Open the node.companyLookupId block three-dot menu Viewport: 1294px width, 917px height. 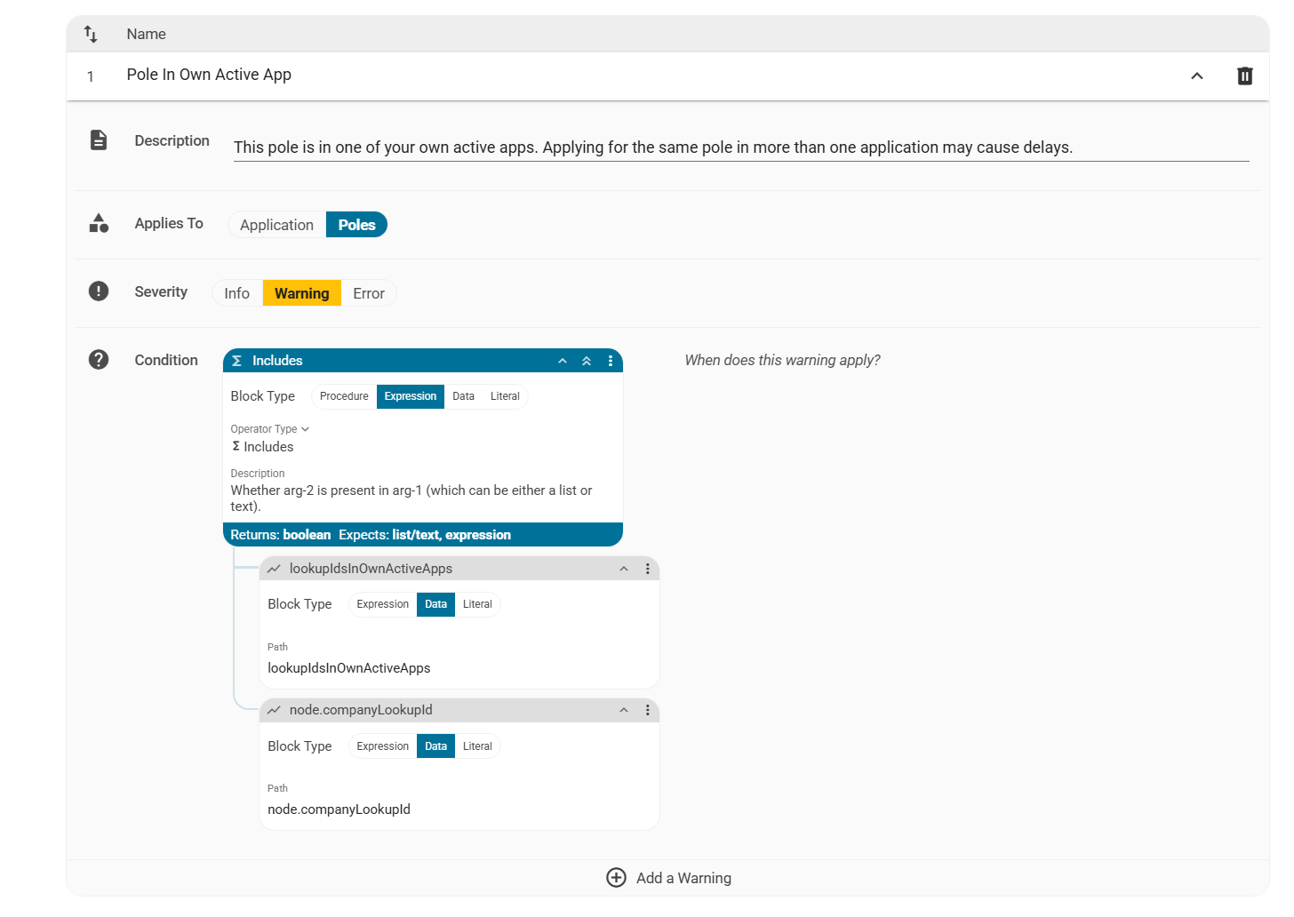coord(648,710)
